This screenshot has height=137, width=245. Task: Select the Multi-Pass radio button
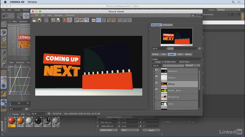tap(178, 62)
